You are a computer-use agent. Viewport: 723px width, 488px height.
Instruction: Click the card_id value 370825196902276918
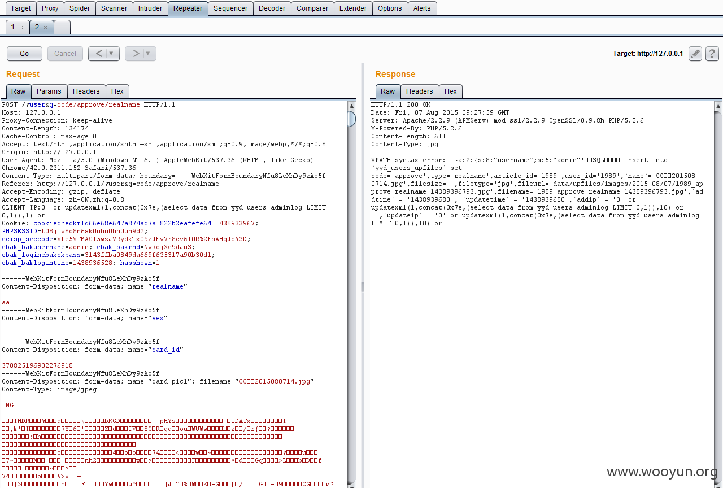click(x=37, y=365)
